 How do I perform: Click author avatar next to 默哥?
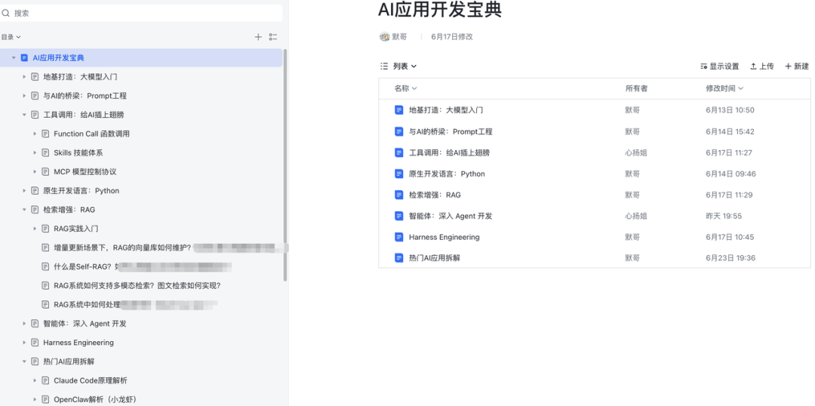pyautogui.click(x=385, y=36)
